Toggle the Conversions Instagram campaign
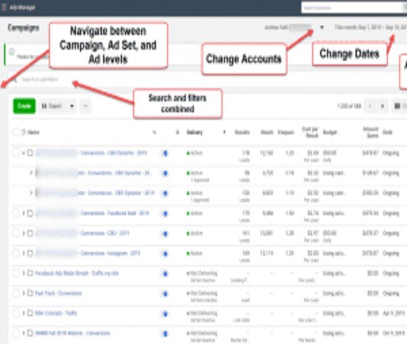Image resolution: width=407 pixels, height=344 pixels. 165,253
